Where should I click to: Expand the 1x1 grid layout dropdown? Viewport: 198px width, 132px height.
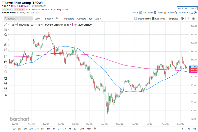coord(98,18)
